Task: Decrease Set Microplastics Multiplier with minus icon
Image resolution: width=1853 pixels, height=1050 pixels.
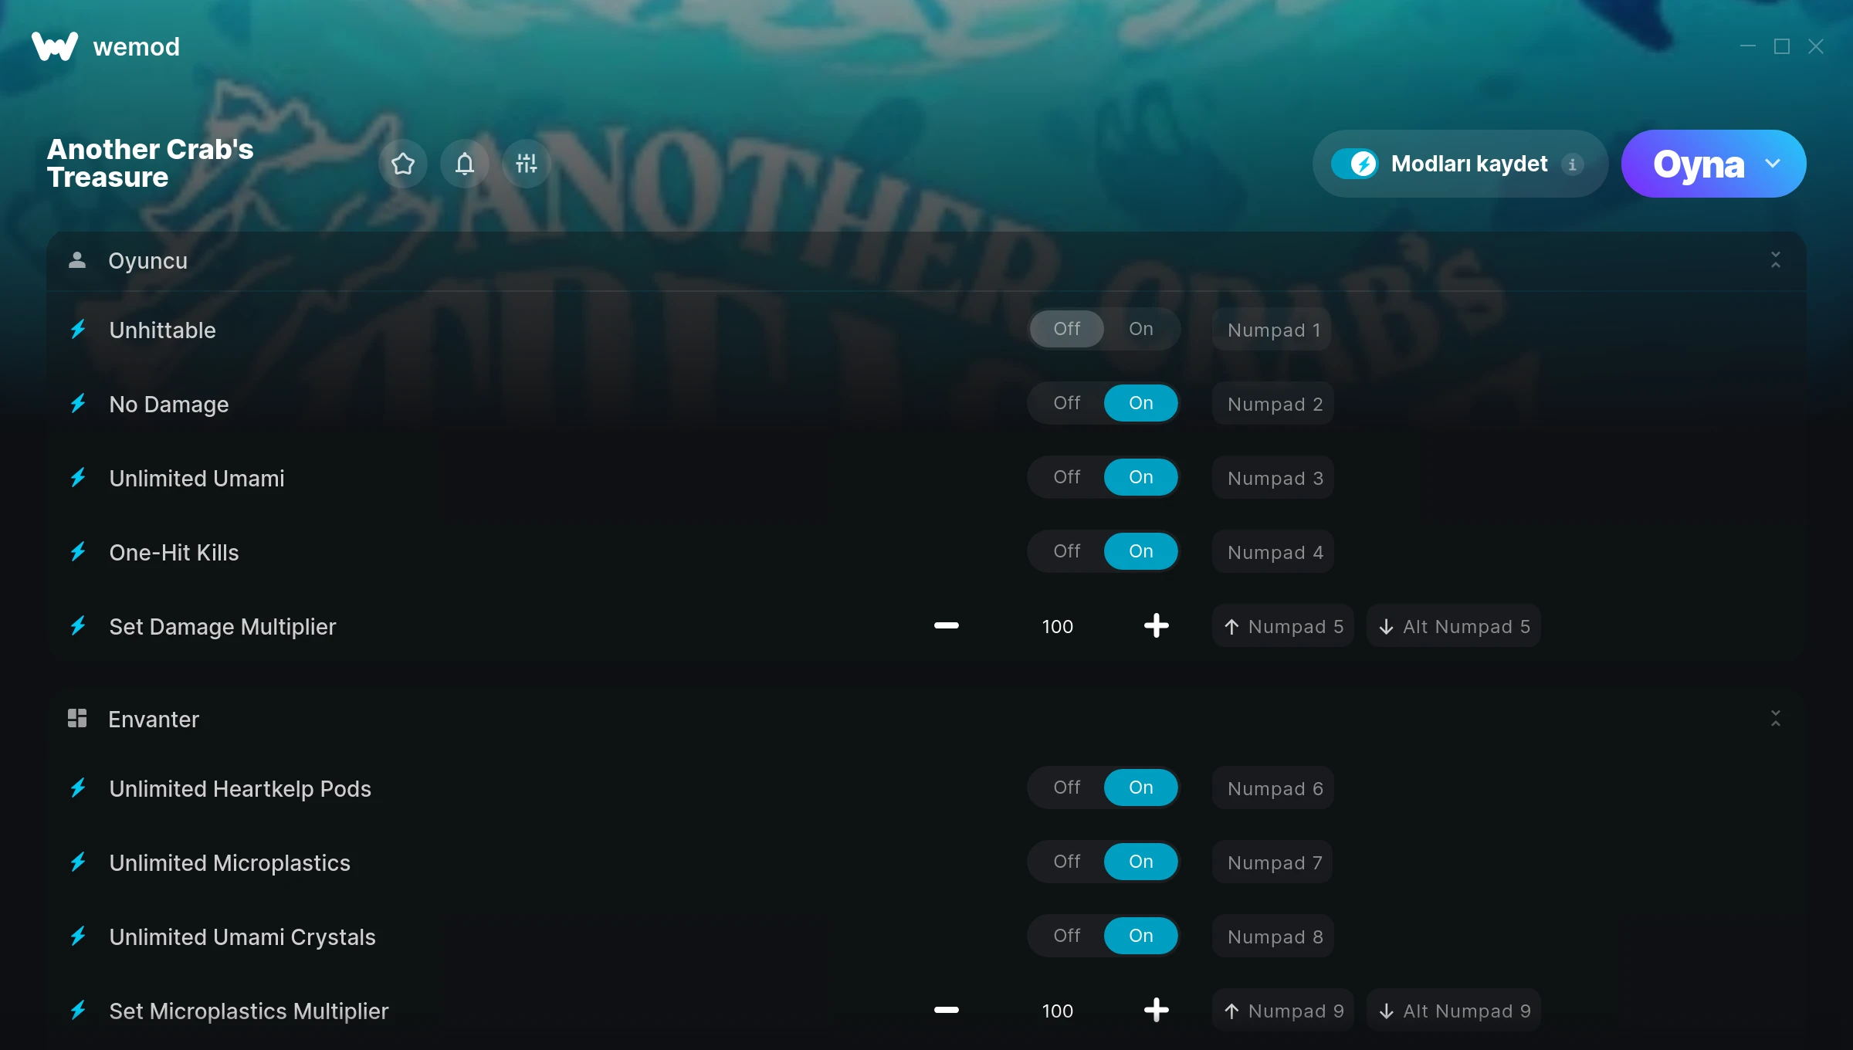Action: (947, 1010)
